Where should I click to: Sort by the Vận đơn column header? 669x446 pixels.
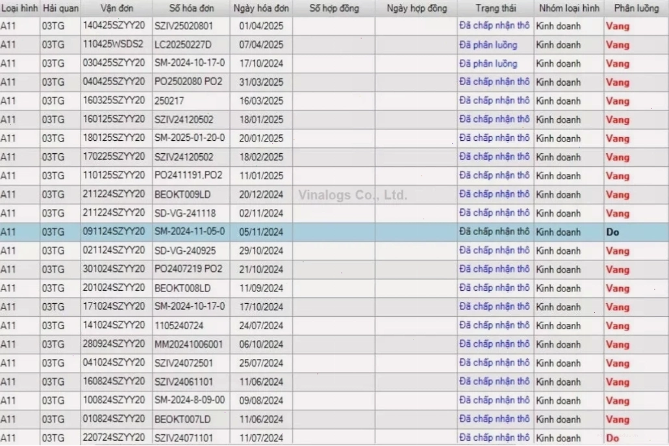(116, 8)
